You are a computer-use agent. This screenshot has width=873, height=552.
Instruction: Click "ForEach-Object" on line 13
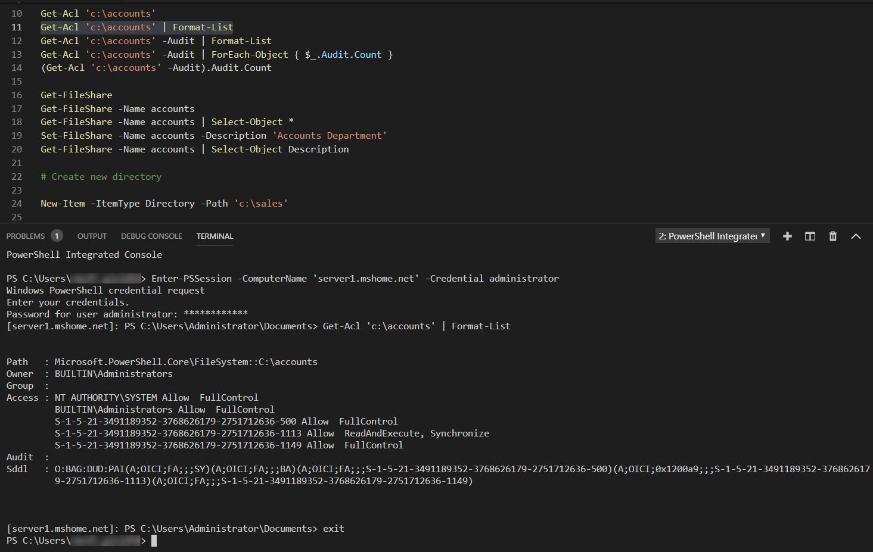[x=250, y=55]
